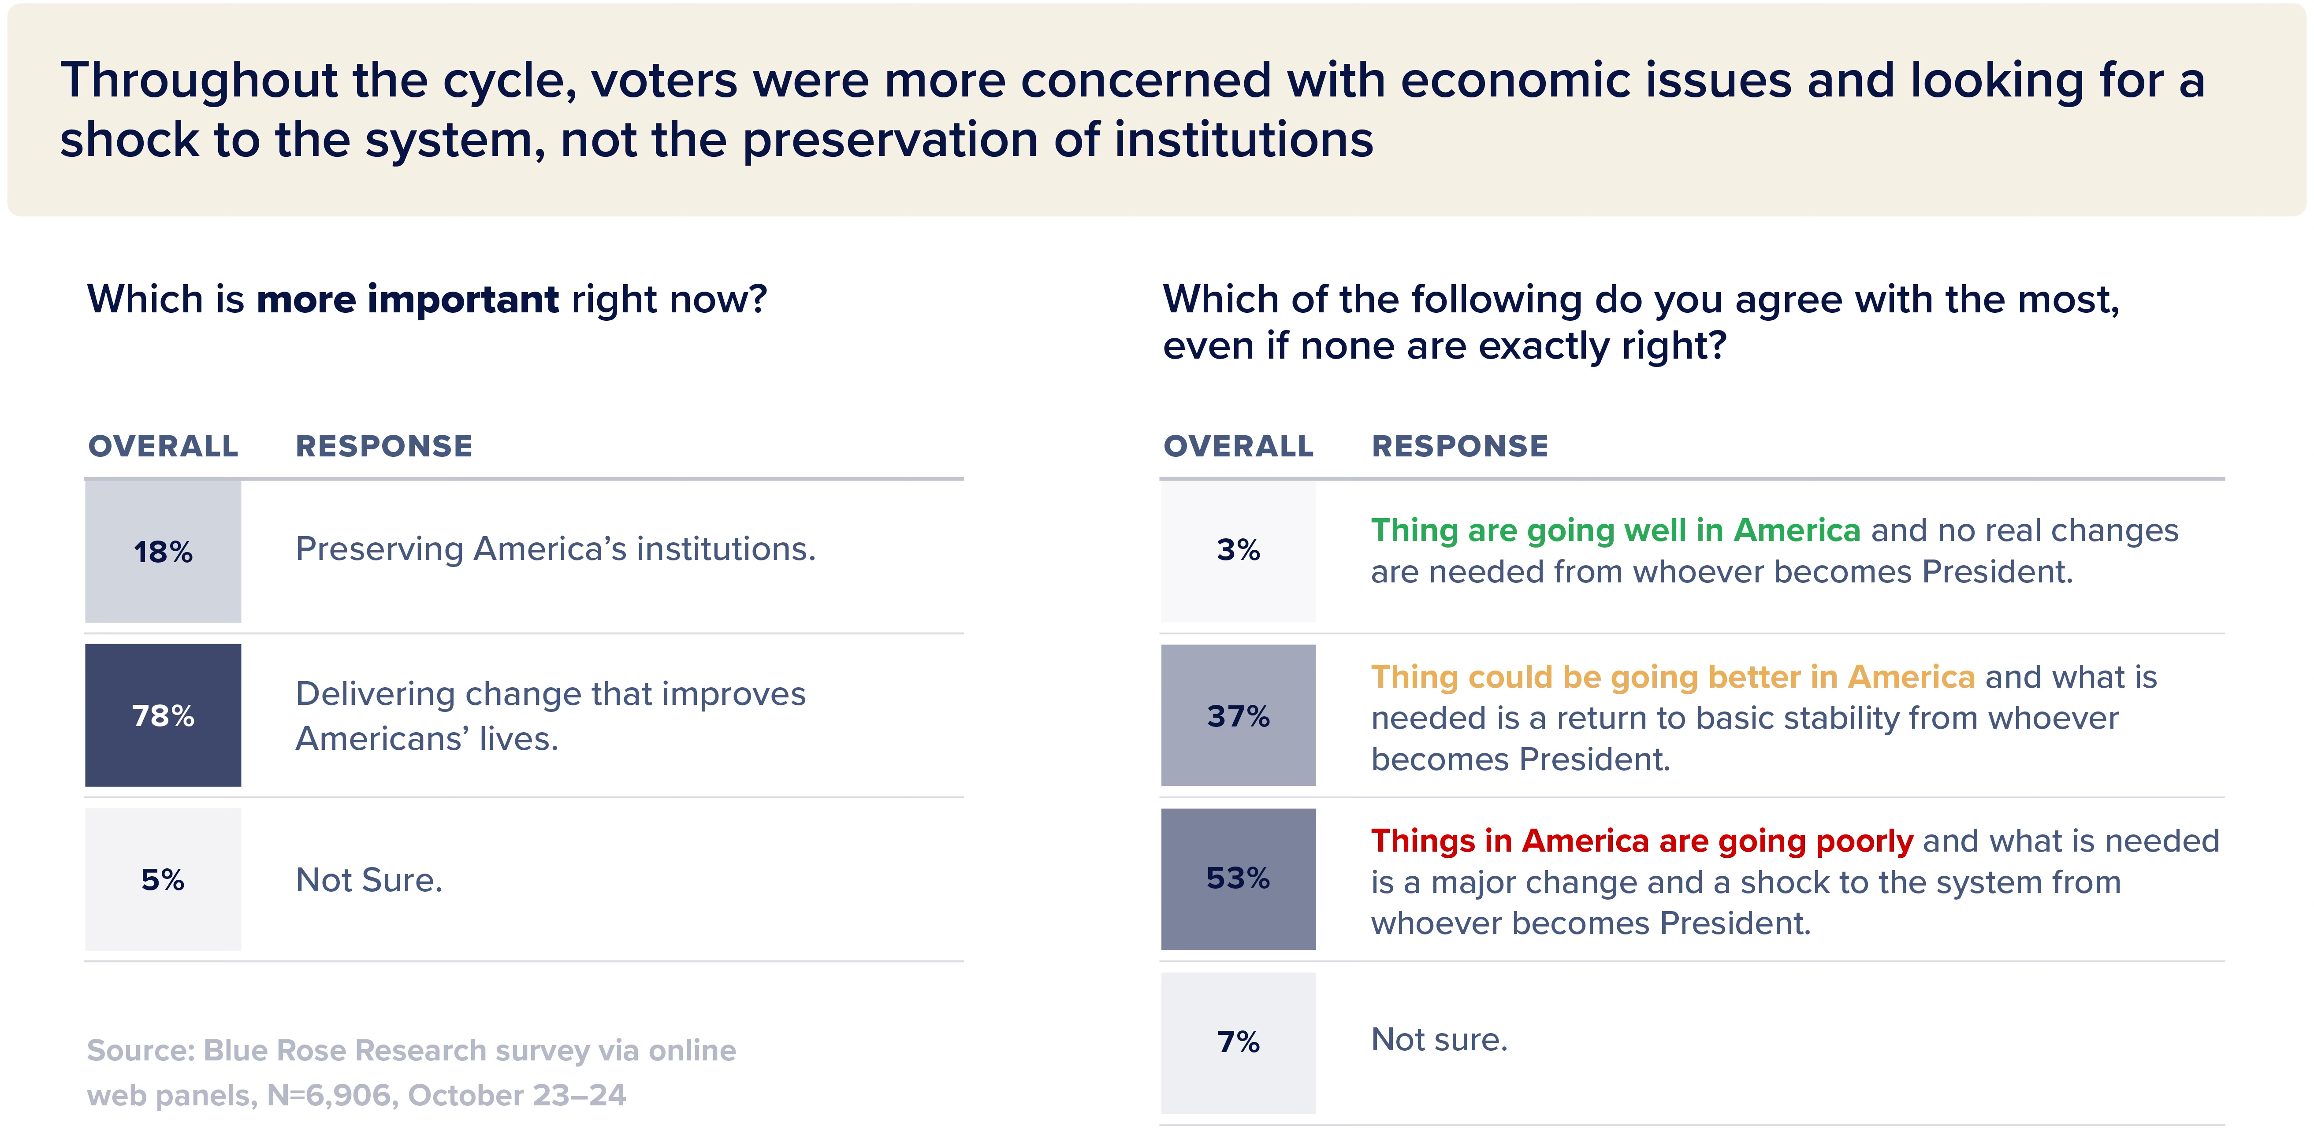The width and height of the screenshot is (2314, 1134).
Task: Click the right table RESPONSE column header
Action: [1460, 446]
